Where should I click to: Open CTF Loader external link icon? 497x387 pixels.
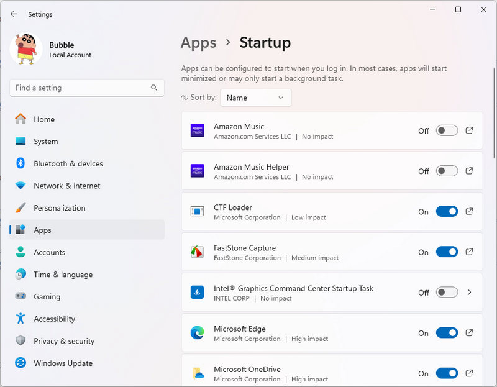coord(469,211)
